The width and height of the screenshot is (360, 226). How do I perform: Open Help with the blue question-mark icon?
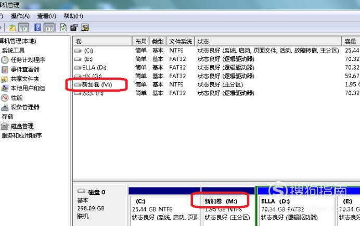point(37,28)
